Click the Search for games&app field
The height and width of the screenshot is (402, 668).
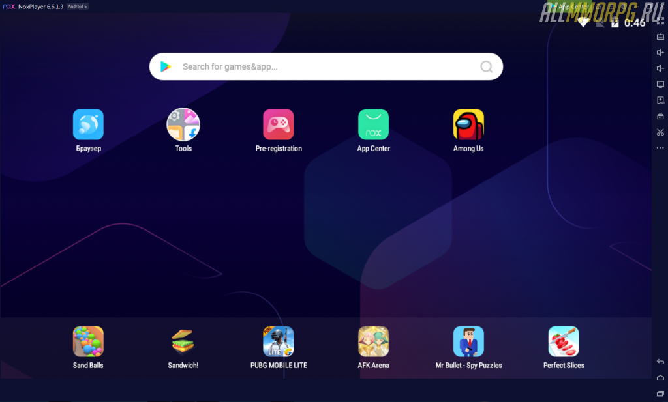326,66
